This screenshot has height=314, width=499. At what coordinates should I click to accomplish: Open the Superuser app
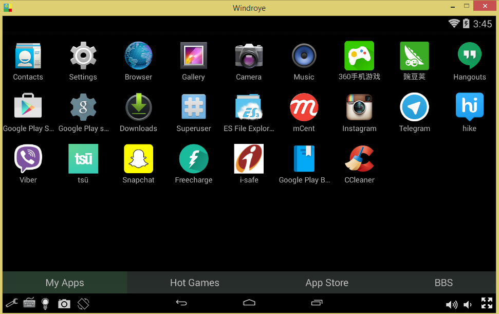[x=193, y=107]
